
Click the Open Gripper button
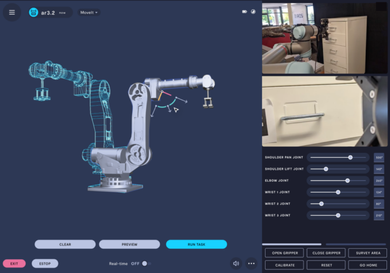(x=284, y=253)
